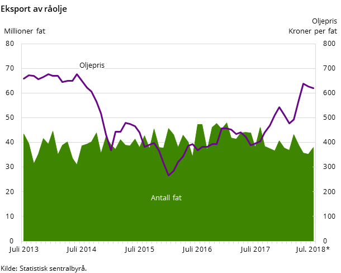The width and height of the screenshot is (341, 273).
Task: Click the last tick mark on the x-axis
Action: pyautogui.click(x=315, y=243)
